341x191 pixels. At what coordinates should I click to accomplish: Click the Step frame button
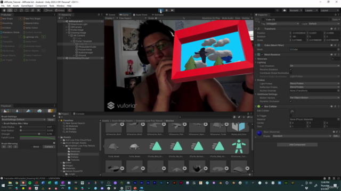point(172,10)
